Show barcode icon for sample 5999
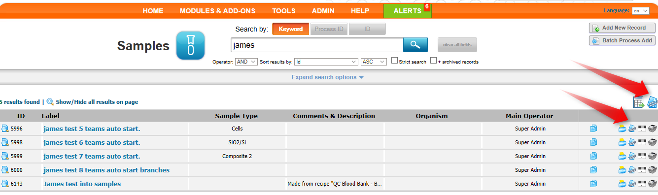This screenshot has width=658, height=195. (x=642, y=156)
